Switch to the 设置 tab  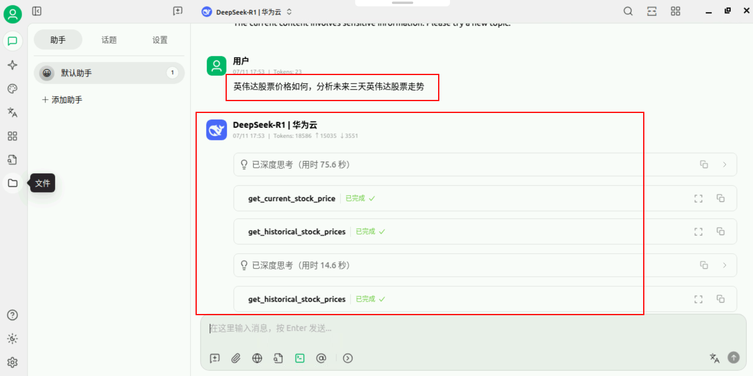tap(160, 40)
